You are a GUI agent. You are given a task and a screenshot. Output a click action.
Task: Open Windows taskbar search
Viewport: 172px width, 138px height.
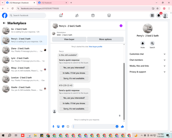[x=10, y=135]
